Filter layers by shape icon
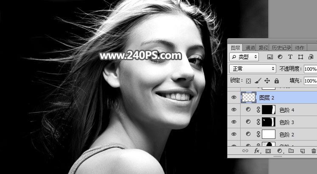The height and width of the screenshot is (174, 317). point(300,57)
